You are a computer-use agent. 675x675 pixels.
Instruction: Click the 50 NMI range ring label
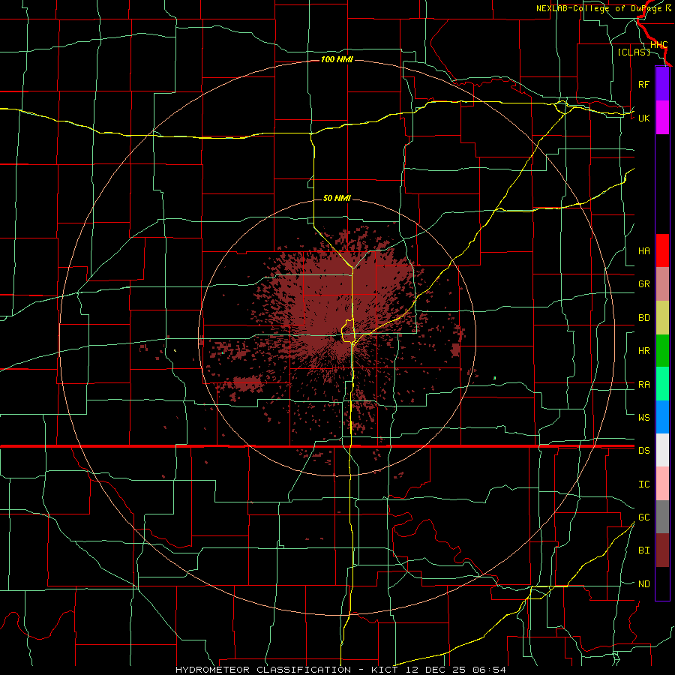[x=337, y=198]
